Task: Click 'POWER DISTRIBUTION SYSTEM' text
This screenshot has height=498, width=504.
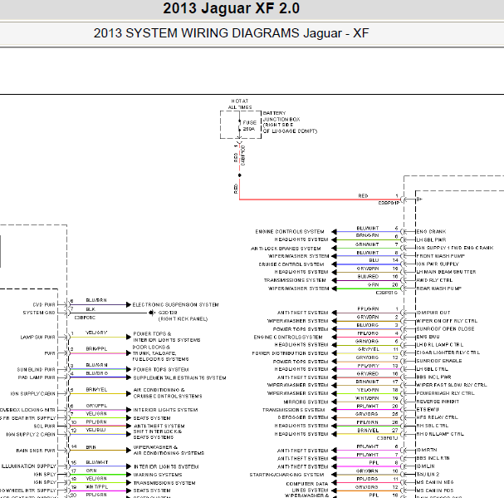Action: click(290, 353)
